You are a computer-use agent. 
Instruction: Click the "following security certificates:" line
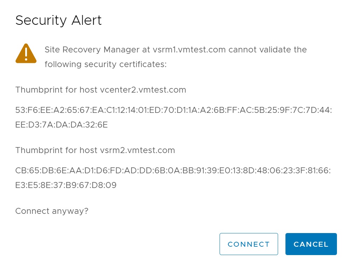(105, 64)
